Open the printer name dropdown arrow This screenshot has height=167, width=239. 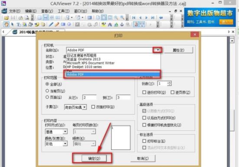point(157,50)
